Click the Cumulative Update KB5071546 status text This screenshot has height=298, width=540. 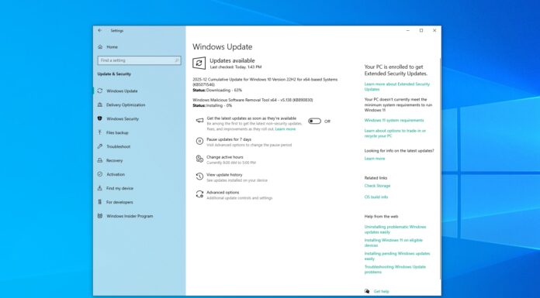point(217,90)
